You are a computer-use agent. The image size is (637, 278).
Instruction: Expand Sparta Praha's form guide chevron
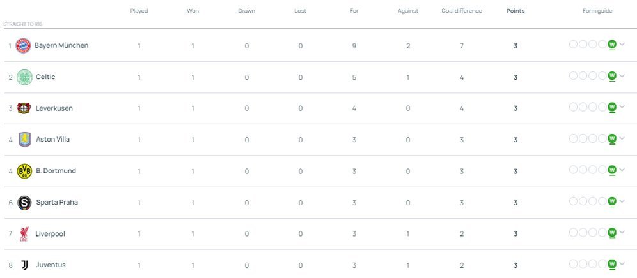622,201
